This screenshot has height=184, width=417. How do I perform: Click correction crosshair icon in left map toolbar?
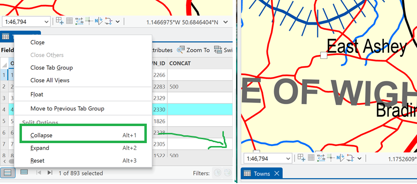[x=89, y=21]
